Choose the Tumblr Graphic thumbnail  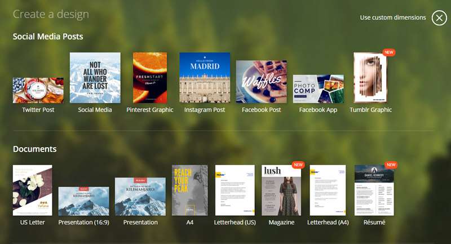[370, 78]
